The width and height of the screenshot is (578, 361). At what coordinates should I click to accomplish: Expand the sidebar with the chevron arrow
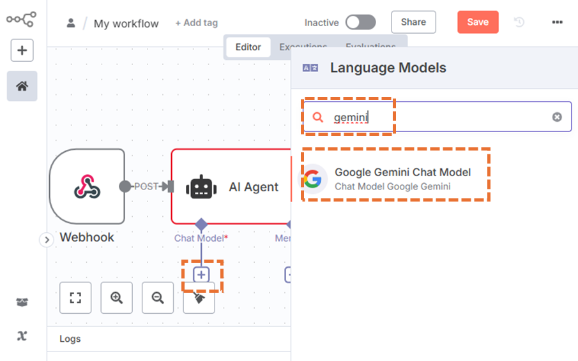click(x=47, y=240)
